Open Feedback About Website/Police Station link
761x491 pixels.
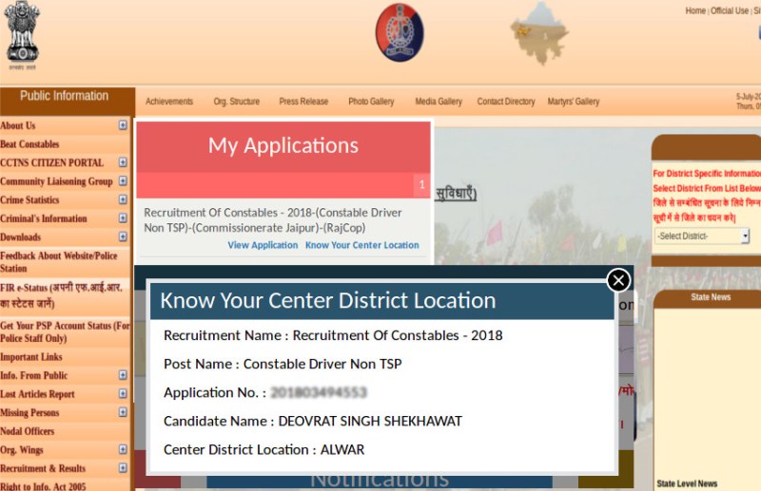pos(59,262)
